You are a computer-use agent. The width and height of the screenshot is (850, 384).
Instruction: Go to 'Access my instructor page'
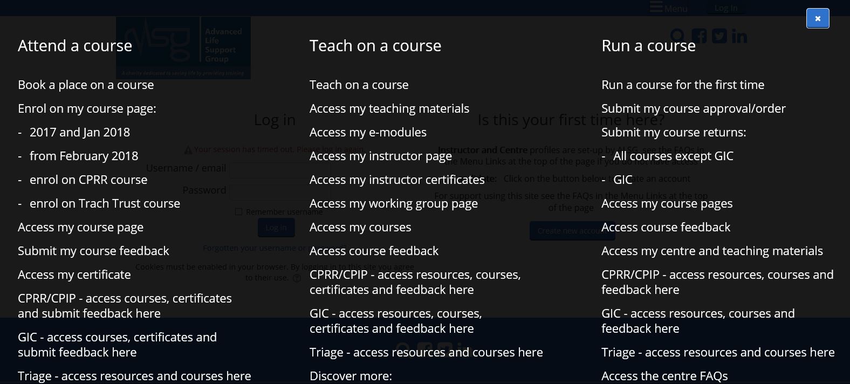(380, 156)
